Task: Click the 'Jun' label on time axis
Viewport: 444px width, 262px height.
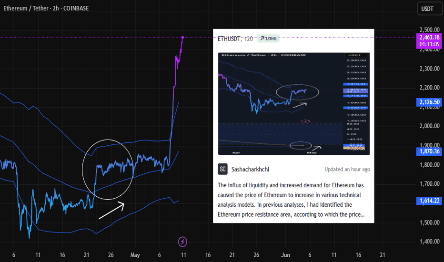Action: [x=285, y=255]
